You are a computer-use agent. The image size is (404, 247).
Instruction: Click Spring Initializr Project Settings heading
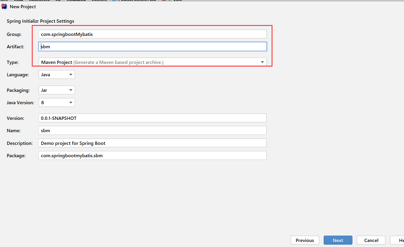[40, 21]
